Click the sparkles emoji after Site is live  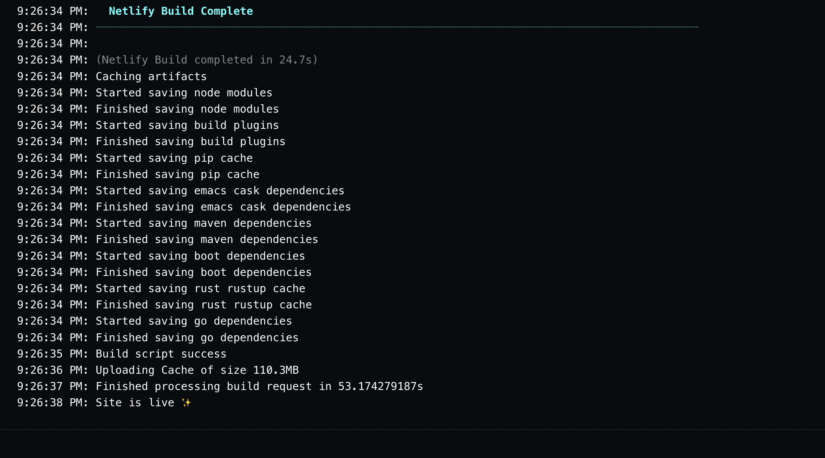pos(186,403)
